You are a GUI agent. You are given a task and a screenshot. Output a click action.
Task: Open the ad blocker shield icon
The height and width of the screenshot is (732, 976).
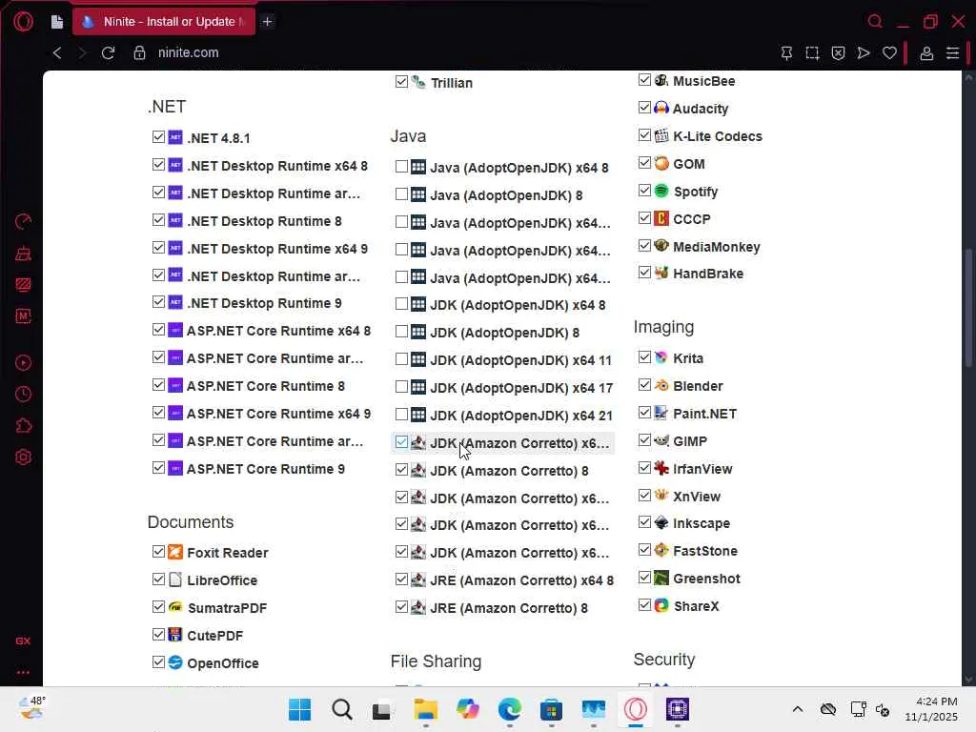(839, 53)
